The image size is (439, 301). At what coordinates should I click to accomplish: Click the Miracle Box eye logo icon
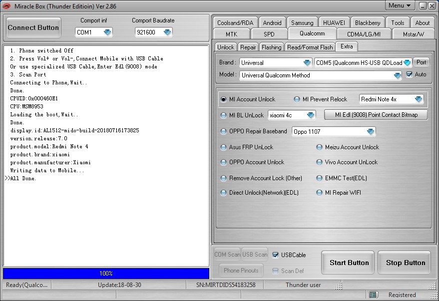coord(6,6)
